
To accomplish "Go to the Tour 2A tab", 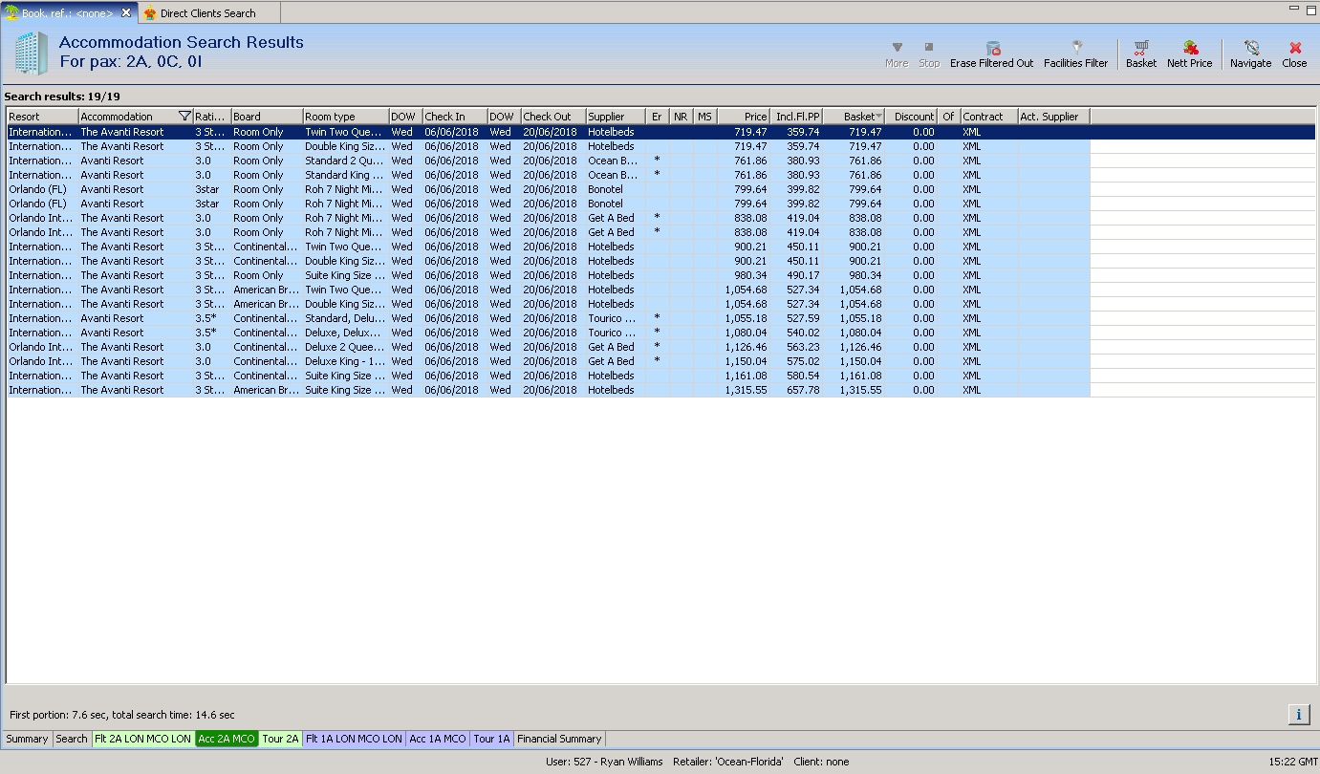I will [x=280, y=739].
